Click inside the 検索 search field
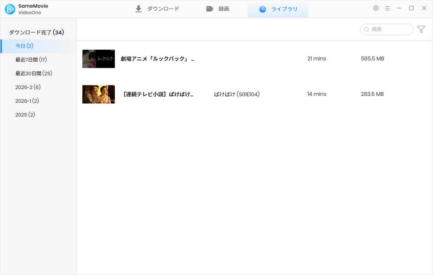 tap(387, 29)
